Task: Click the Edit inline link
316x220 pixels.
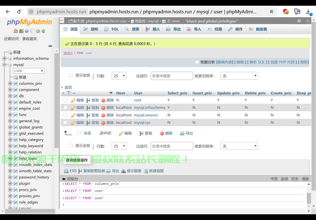Action: click(225, 62)
